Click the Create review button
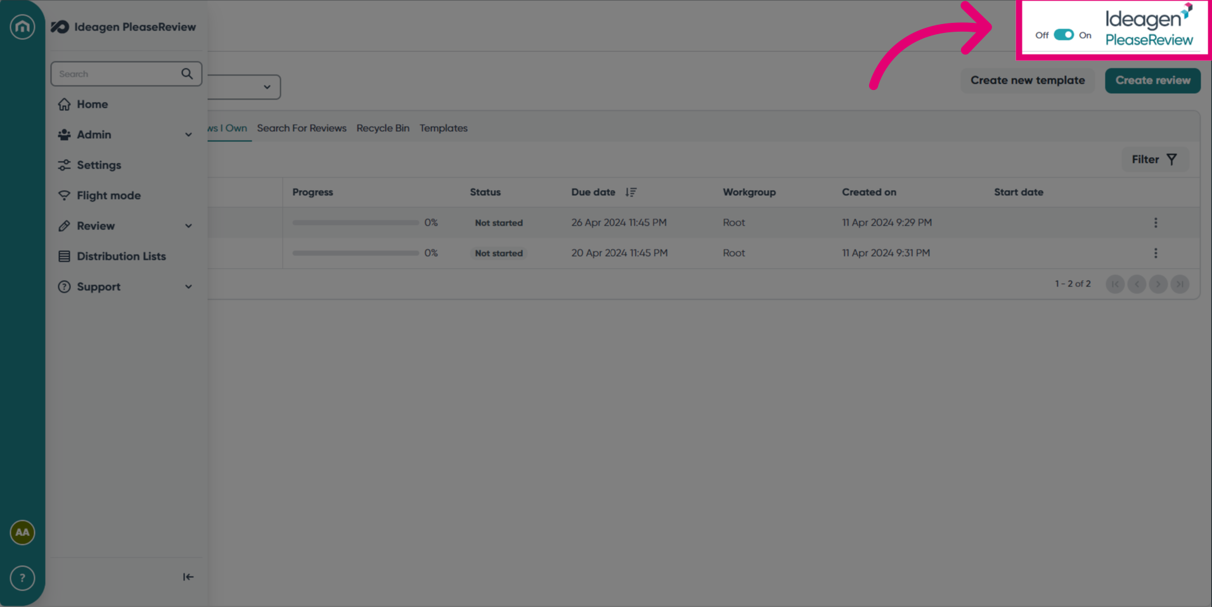Viewport: 1212px width, 607px height. [x=1152, y=80]
